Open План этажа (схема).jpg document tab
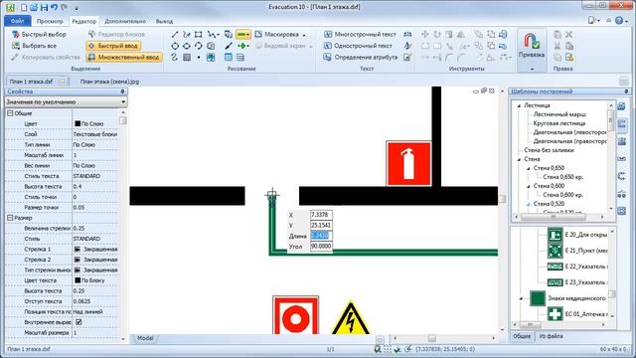The height and width of the screenshot is (358, 636). point(109,82)
